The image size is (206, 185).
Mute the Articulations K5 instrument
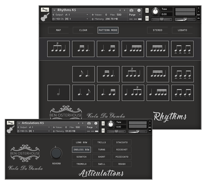tap(103, 130)
